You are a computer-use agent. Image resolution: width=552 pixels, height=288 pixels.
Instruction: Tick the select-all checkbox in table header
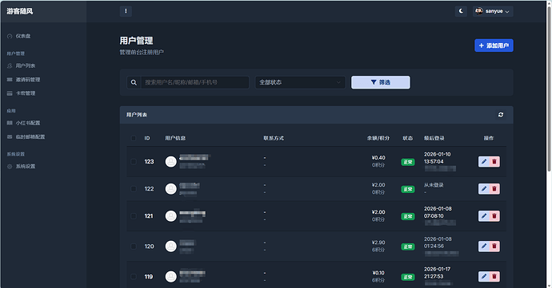pyautogui.click(x=134, y=138)
